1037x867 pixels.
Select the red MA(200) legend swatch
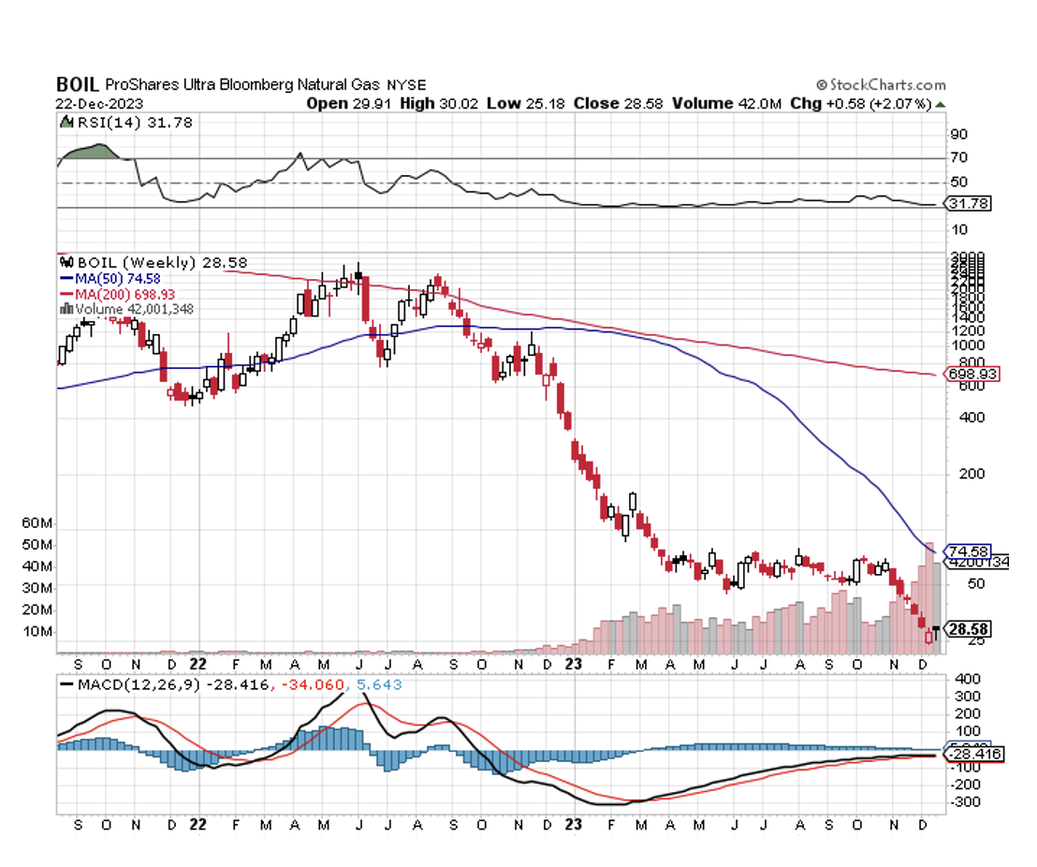(x=66, y=294)
